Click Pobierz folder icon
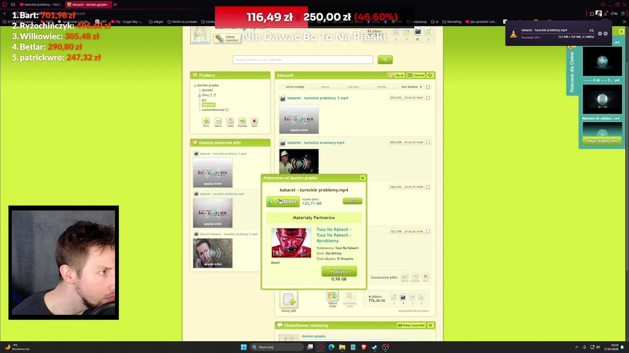This screenshot has width=629, height=353. click(x=333, y=296)
